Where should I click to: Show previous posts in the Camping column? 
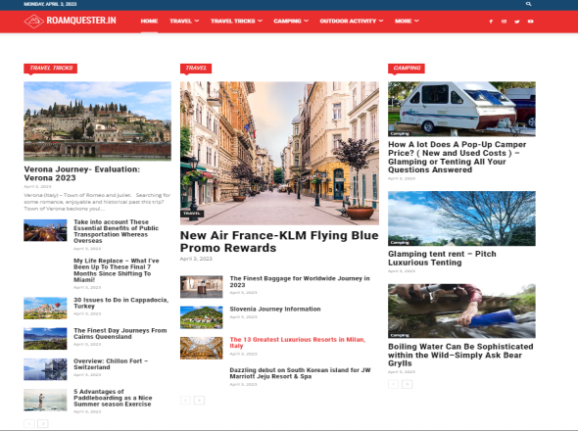pos(393,384)
